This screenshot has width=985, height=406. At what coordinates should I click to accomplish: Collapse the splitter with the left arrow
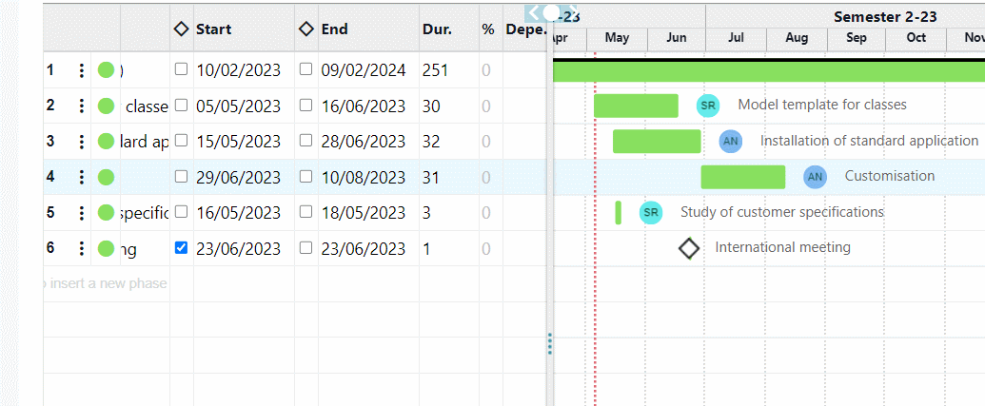534,12
